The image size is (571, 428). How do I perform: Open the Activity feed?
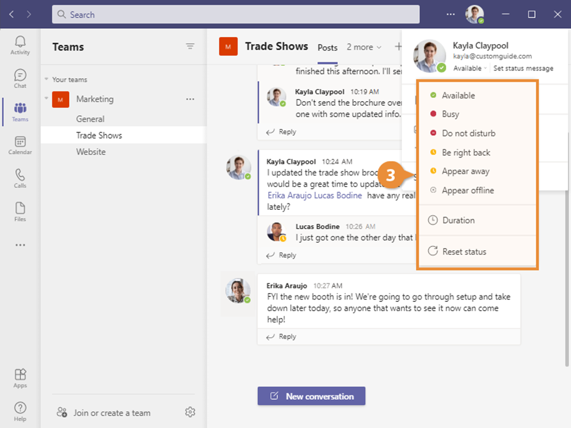[x=20, y=45]
